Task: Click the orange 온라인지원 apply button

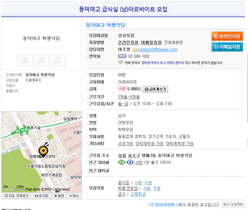Action: click(227, 36)
